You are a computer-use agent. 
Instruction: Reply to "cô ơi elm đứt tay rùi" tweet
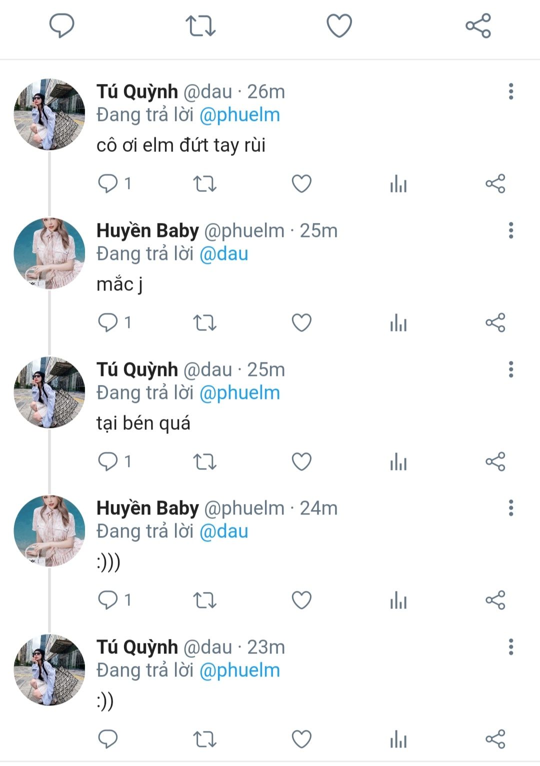tap(108, 183)
